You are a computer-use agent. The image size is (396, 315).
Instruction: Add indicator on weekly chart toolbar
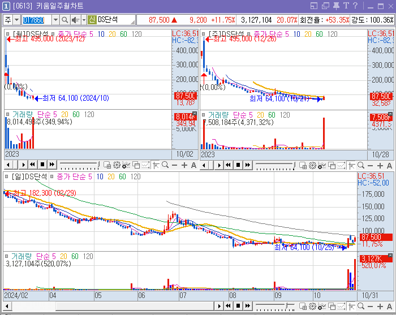coord(322,166)
